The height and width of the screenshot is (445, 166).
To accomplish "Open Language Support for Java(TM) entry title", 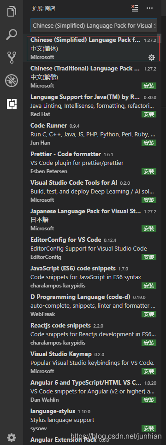I will point(85,97).
